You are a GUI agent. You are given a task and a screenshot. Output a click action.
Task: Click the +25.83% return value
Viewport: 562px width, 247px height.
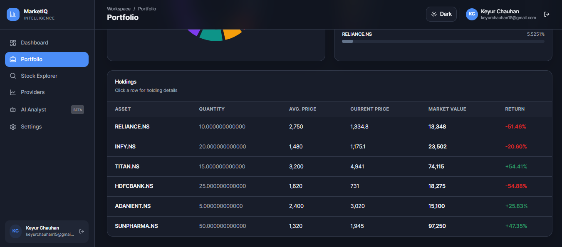point(516,206)
